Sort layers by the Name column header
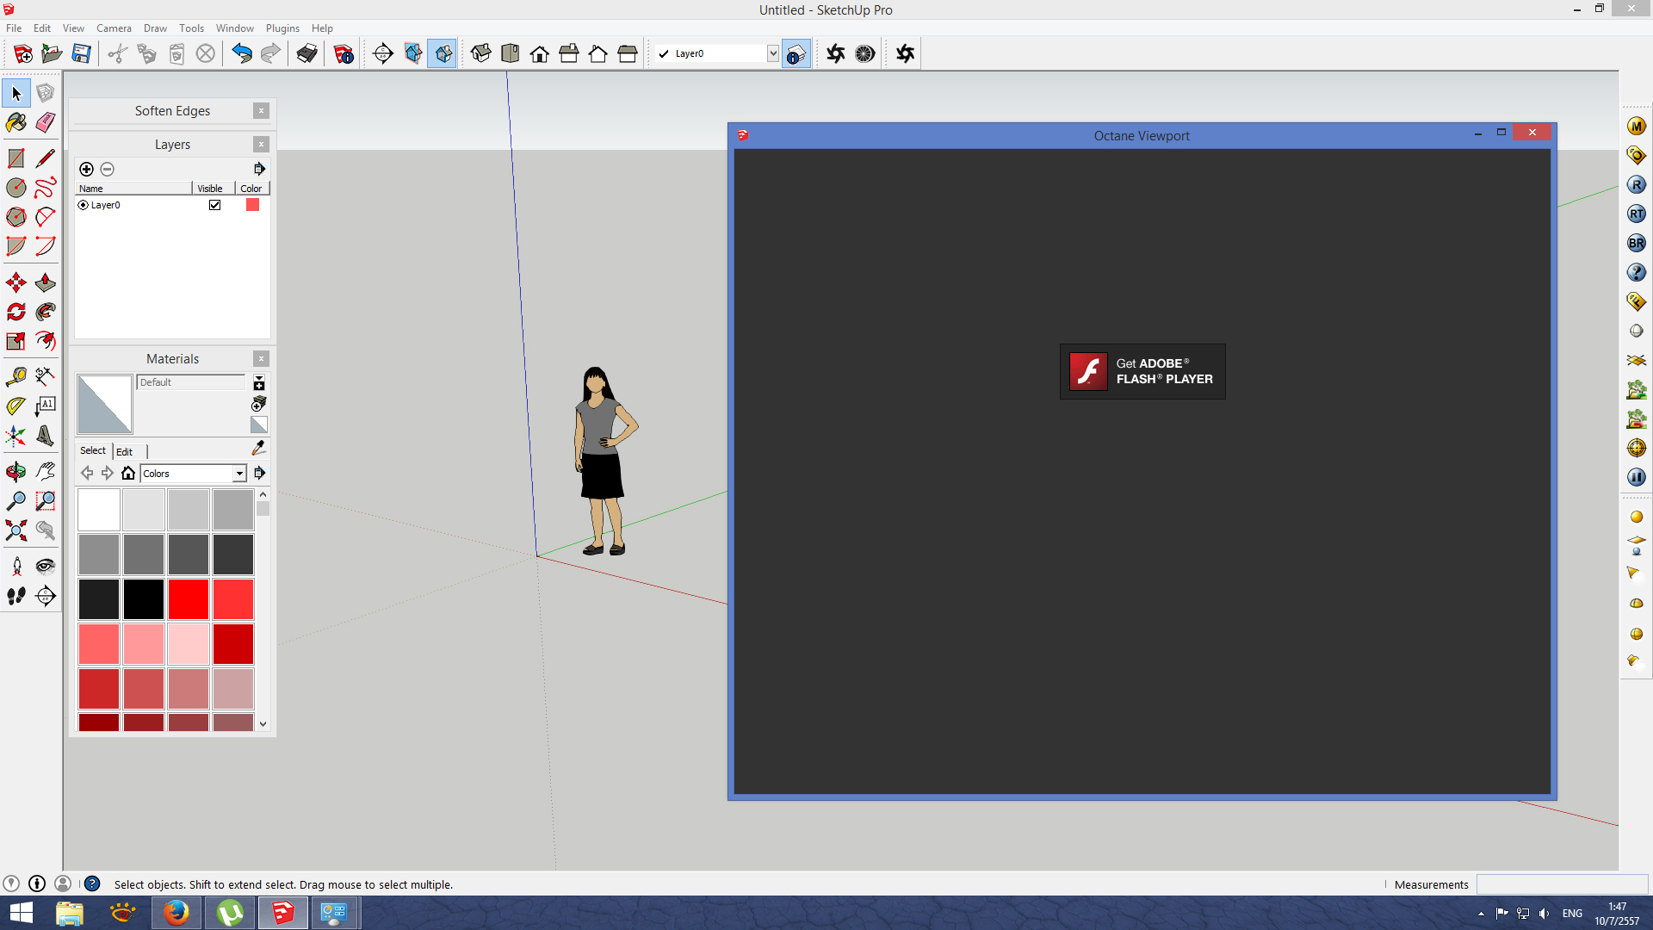The image size is (1653, 930). point(133,189)
